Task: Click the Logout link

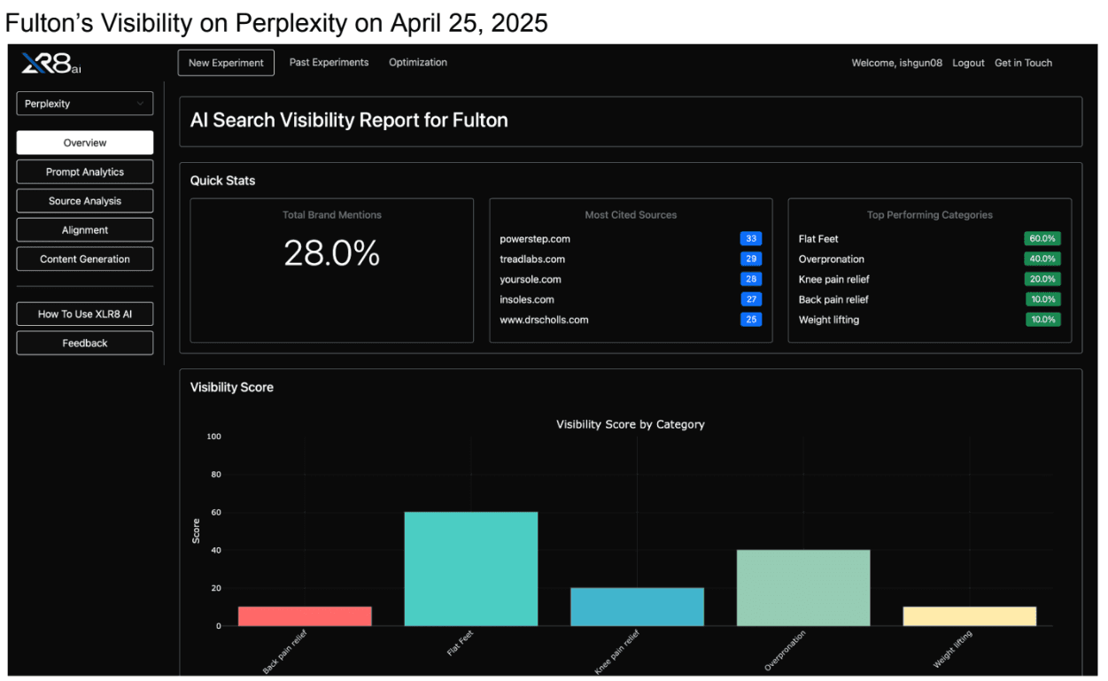Action: [x=968, y=63]
